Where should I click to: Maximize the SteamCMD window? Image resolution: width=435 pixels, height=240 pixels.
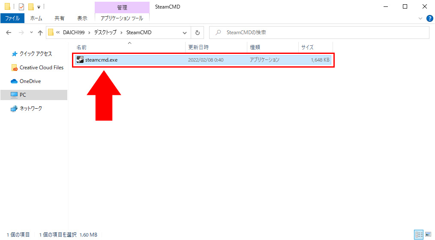pyautogui.click(x=405, y=7)
